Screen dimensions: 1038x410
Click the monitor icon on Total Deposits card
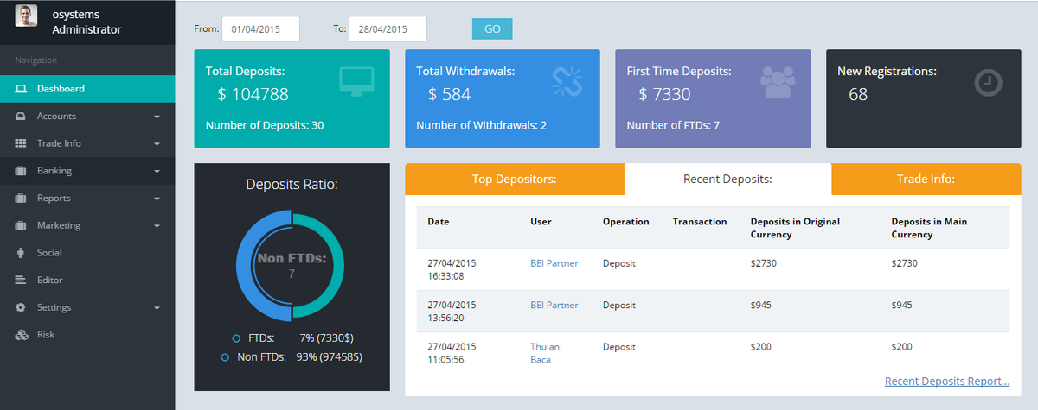pyautogui.click(x=356, y=81)
